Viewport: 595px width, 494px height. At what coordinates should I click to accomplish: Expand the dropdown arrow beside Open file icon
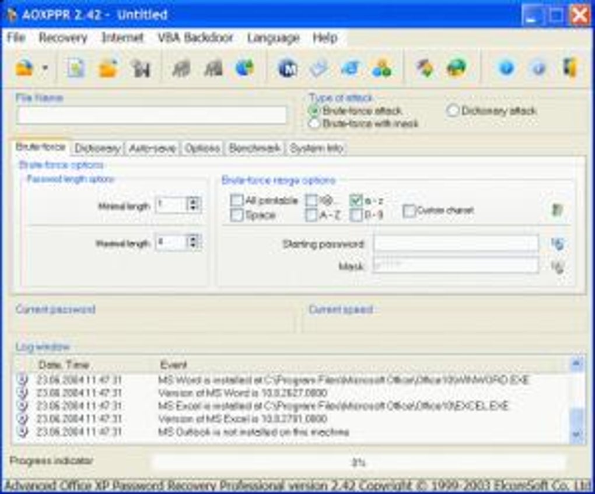(45, 68)
